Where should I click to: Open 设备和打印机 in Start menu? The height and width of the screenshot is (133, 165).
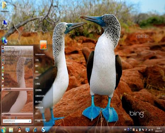coord(40,96)
